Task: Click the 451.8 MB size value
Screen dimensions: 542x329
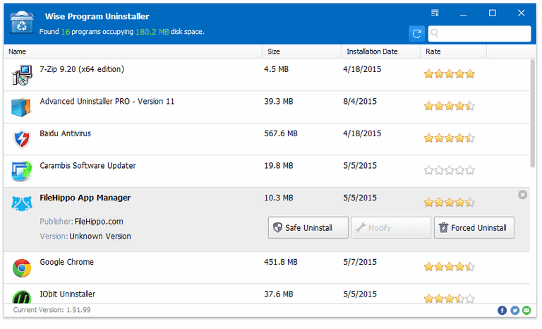Action: tap(281, 262)
